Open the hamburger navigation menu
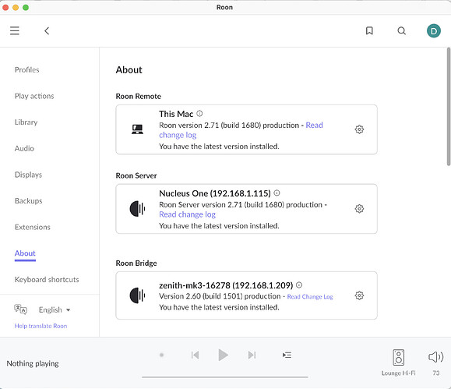This screenshot has width=451, height=389. tap(15, 30)
